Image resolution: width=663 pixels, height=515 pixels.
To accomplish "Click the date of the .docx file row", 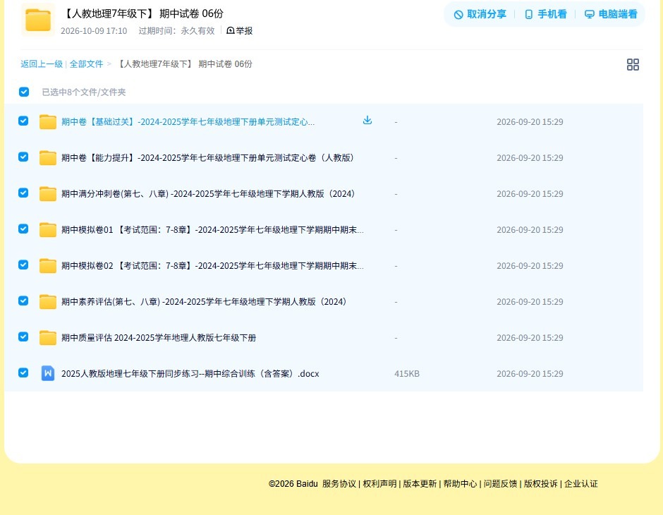I will click(x=530, y=374).
